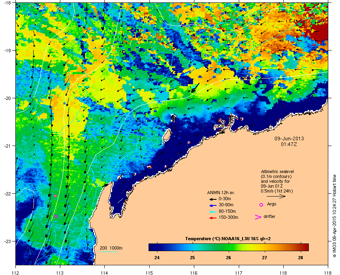Click the colorbar '28' tick label

pos(300,258)
